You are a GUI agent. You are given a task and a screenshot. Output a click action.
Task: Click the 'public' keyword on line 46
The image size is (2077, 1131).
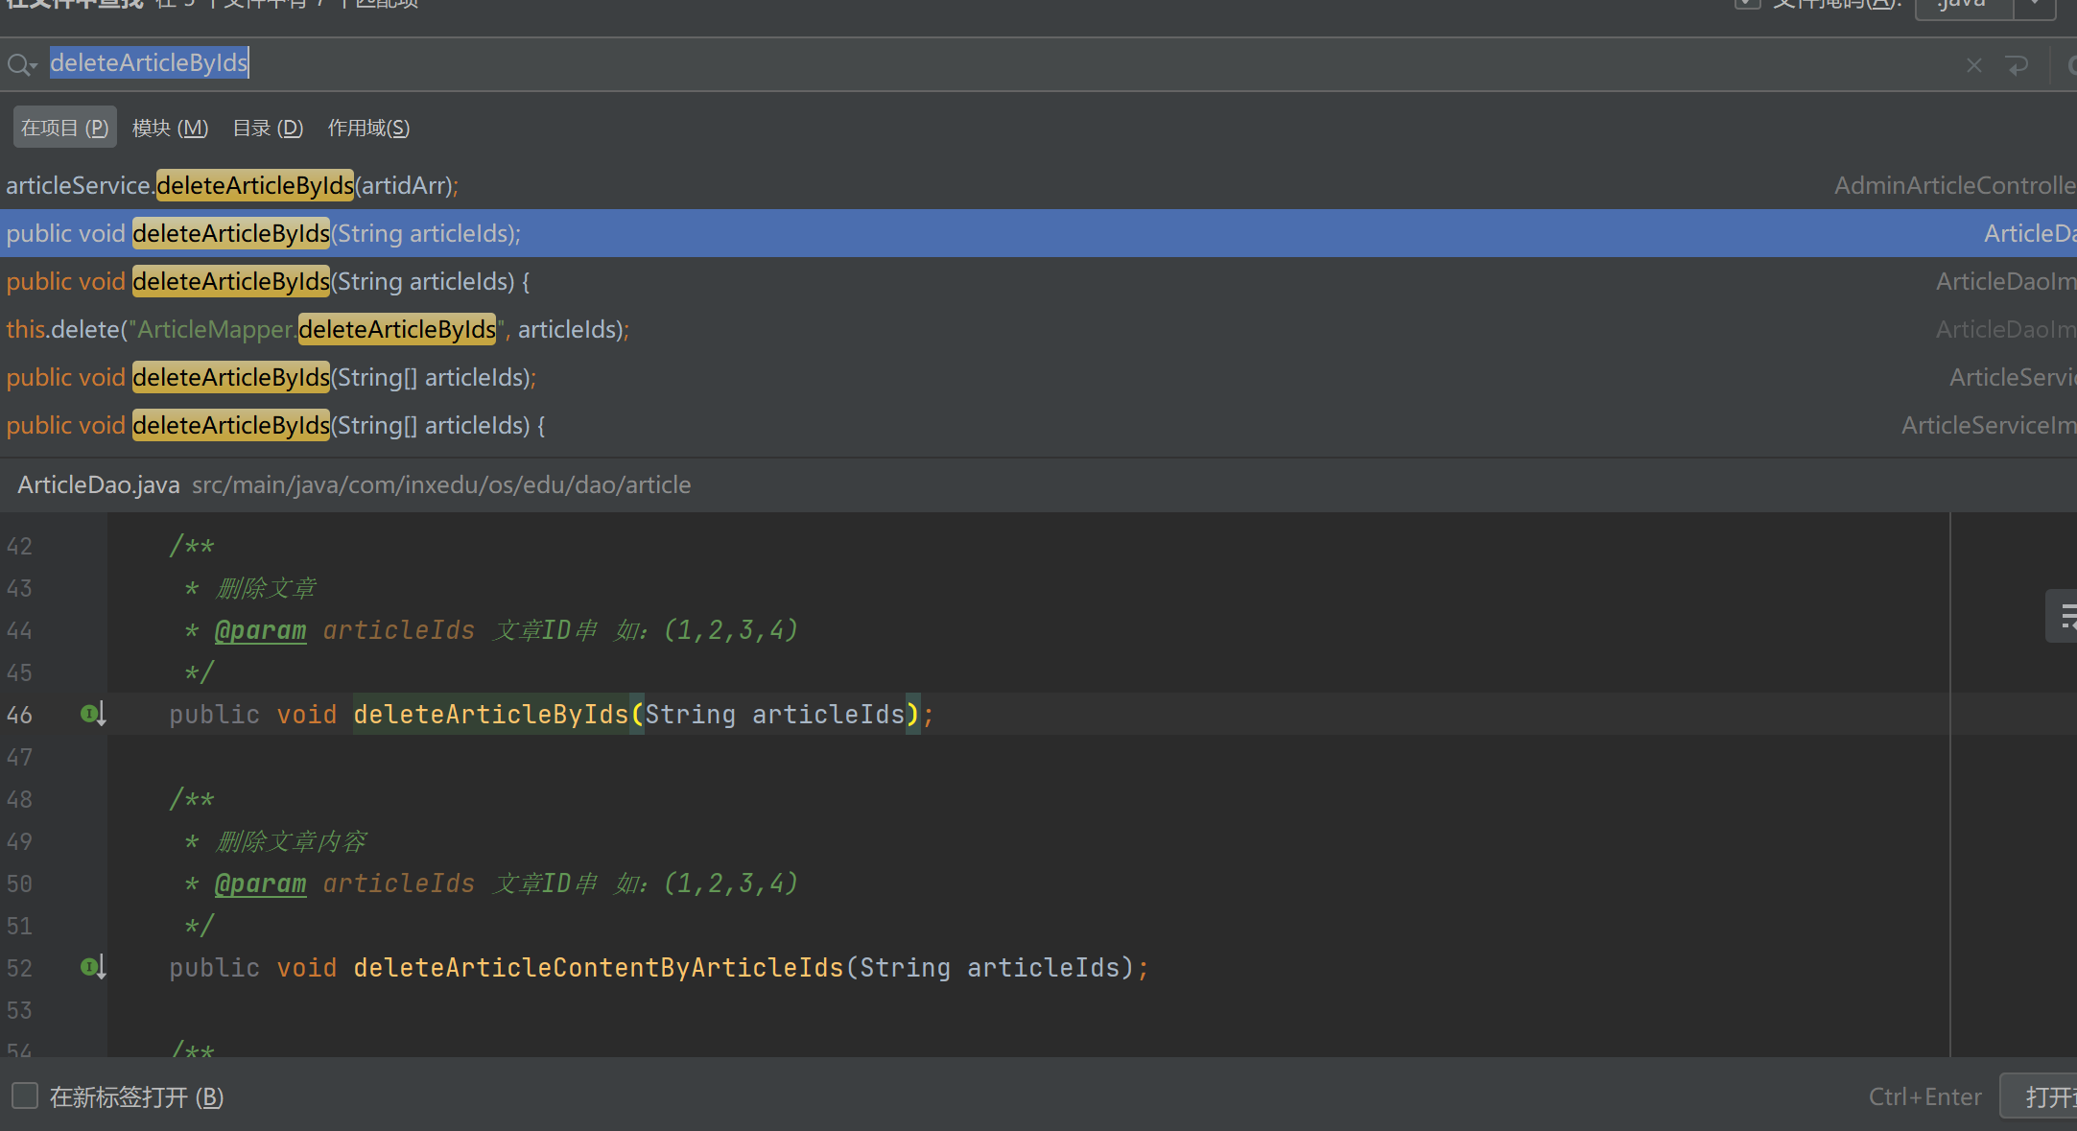(215, 714)
